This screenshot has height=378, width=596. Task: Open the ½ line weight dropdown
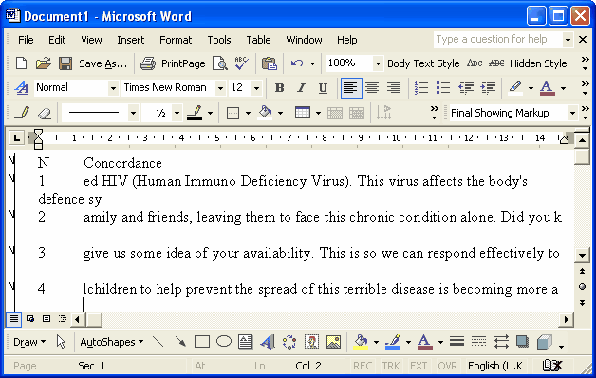[x=177, y=113]
